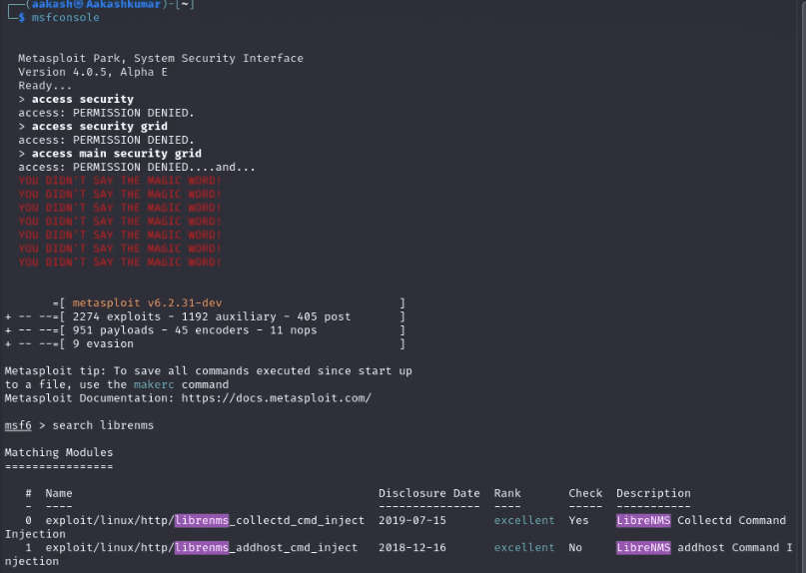Click the disclosure date '2019-07-15'
The width and height of the screenshot is (806, 573).
click(412, 520)
